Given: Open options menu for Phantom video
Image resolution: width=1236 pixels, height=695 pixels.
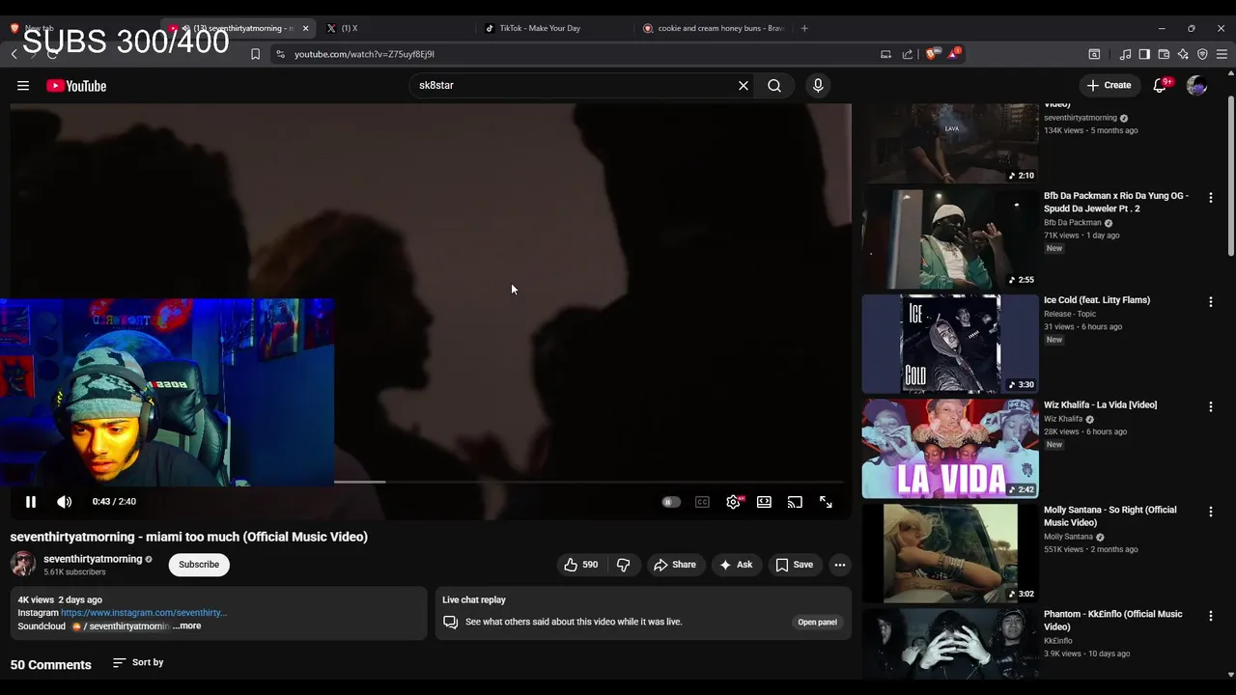Looking at the screenshot, I should pos(1211,616).
